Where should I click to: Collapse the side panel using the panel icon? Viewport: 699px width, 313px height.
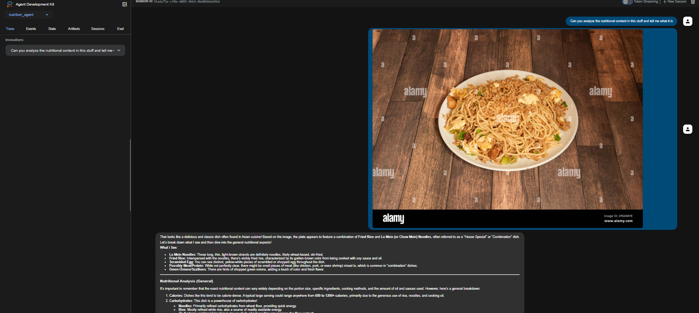pos(124,4)
